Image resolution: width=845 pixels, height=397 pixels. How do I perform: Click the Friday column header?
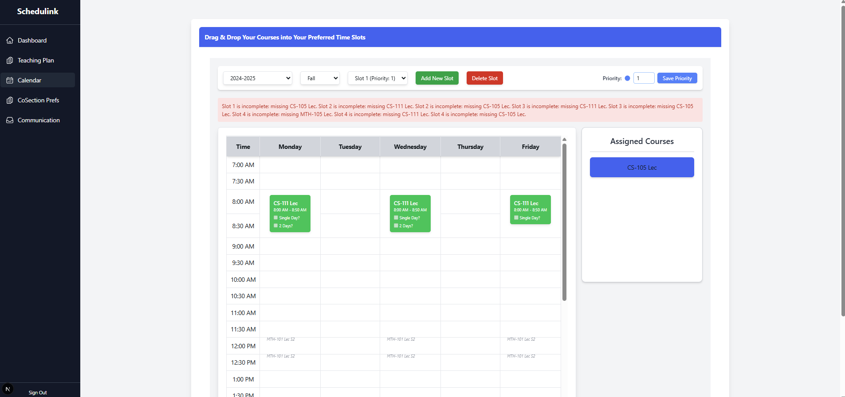(531, 147)
